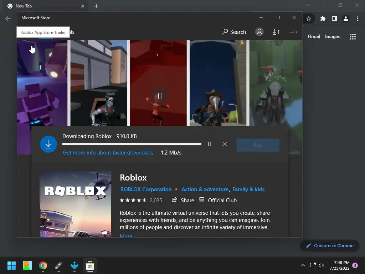
Task: Open the Google apps grid icon
Action: pos(353,37)
